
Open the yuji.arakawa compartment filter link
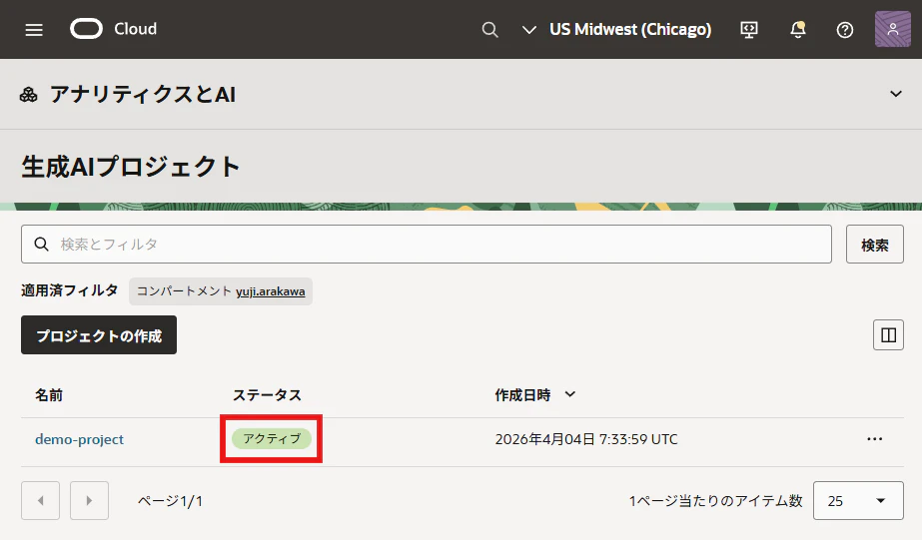[271, 291]
